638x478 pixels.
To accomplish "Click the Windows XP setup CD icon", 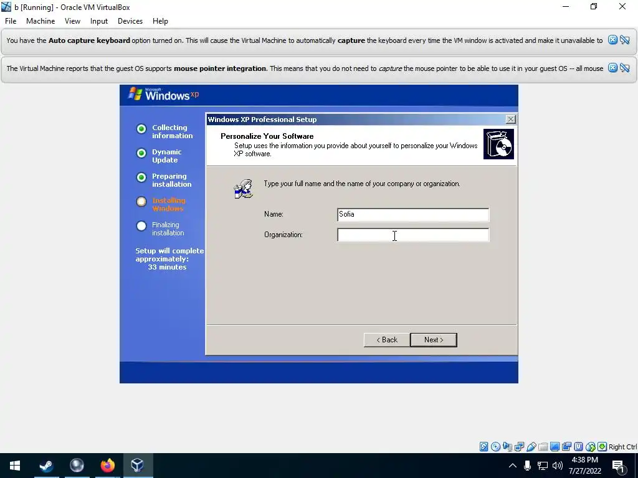I will 498,144.
